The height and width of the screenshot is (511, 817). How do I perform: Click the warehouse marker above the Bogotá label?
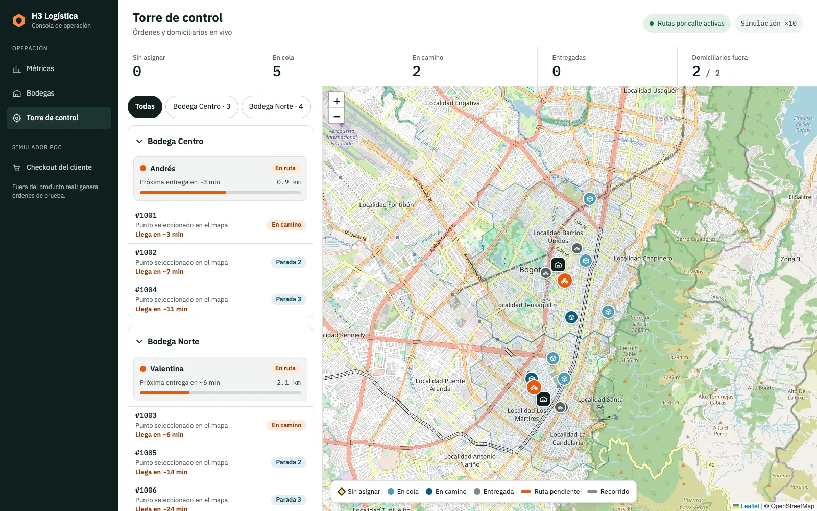[x=558, y=265]
